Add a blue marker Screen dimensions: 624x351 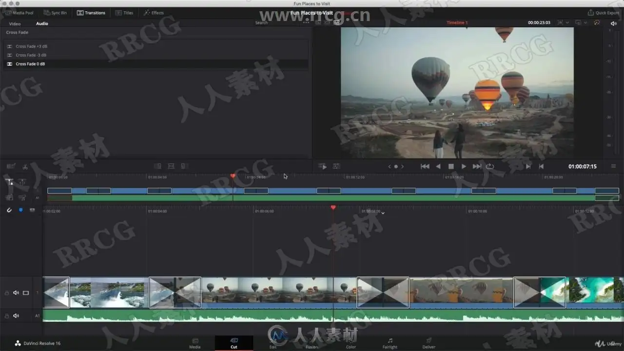click(20, 210)
